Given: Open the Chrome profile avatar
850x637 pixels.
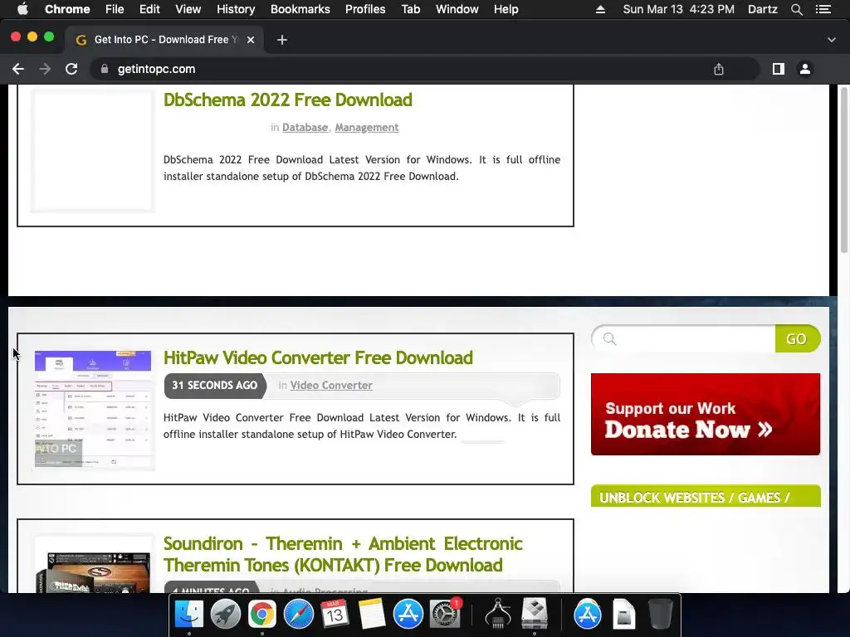Looking at the screenshot, I should (x=805, y=69).
